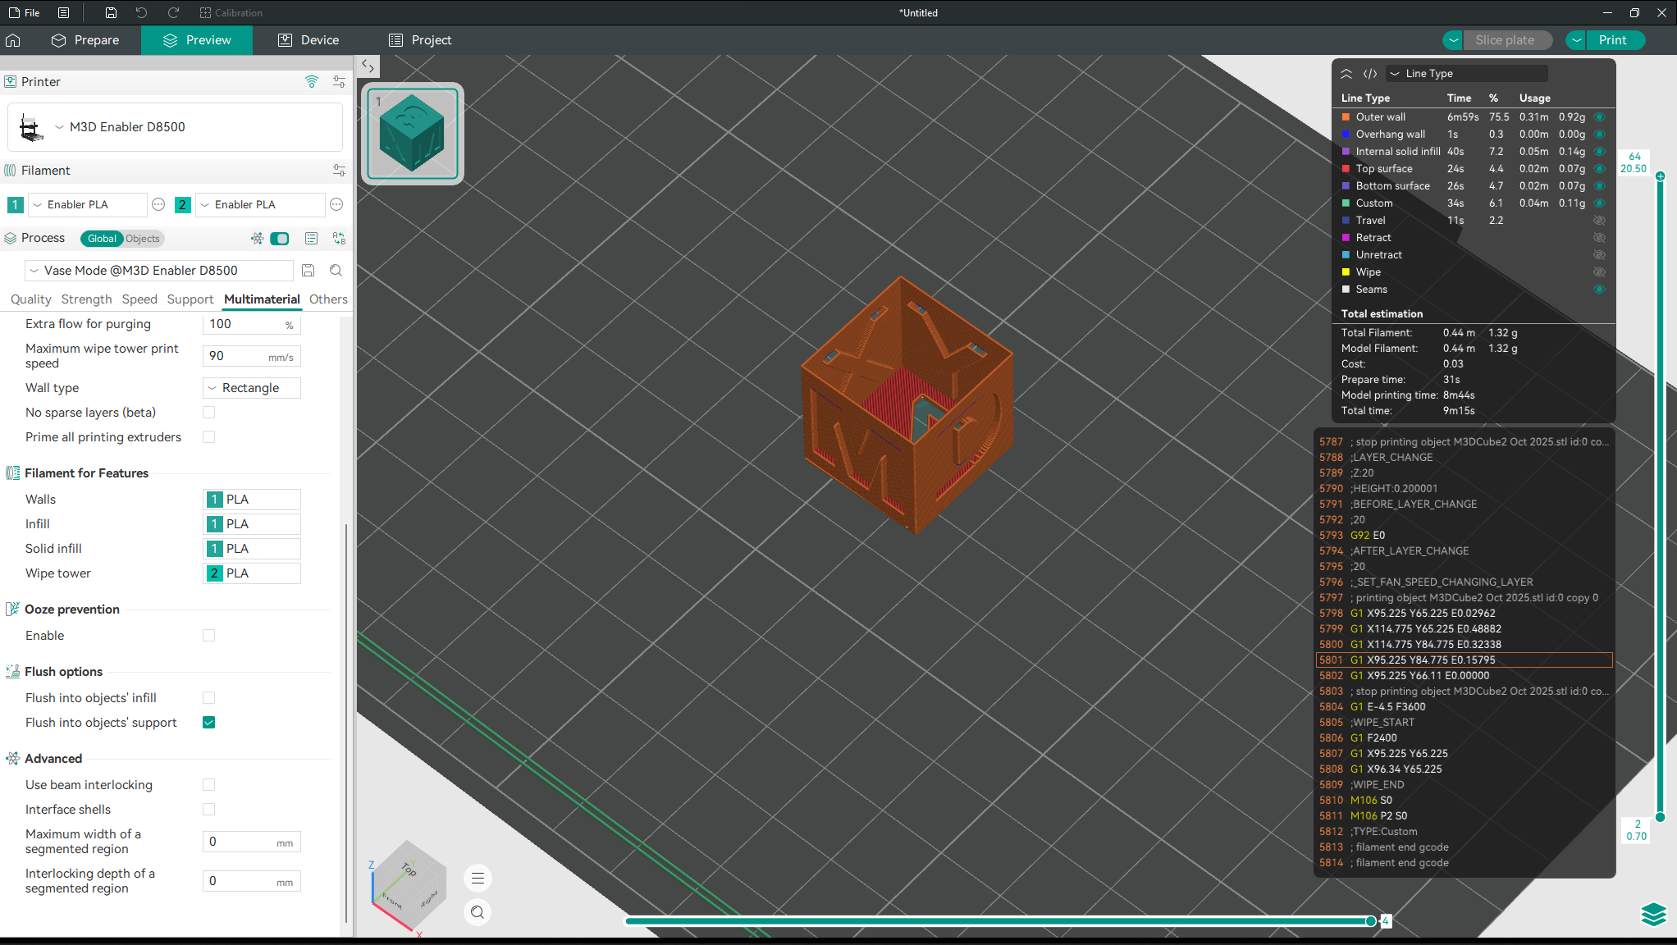The width and height of the screenshot is (1677, 945).
Task: Enable No sparse layers checkbox
Action: pyautogui.click(x=209, y=413)
